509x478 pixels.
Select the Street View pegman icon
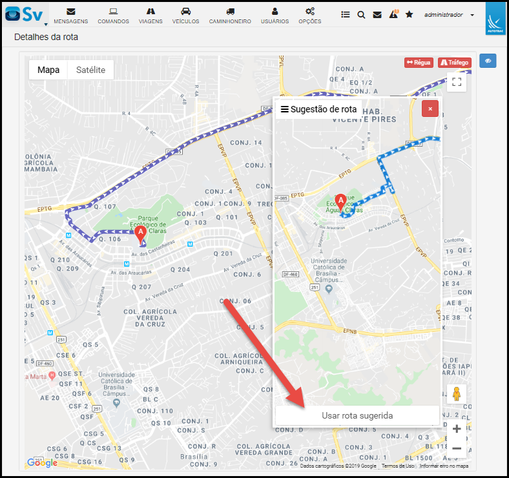click(457, 394)
